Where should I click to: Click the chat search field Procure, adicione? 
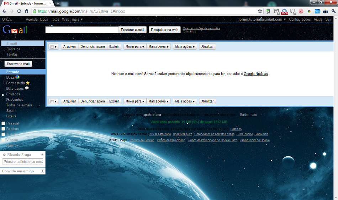(23, 162)
